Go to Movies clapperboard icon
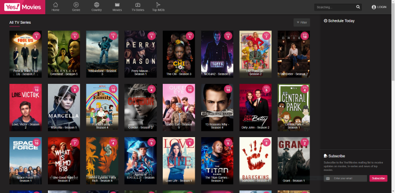Image resolution: width=395 pixels, height=193 pixels. pyautogui.click(x=117, y=5)
